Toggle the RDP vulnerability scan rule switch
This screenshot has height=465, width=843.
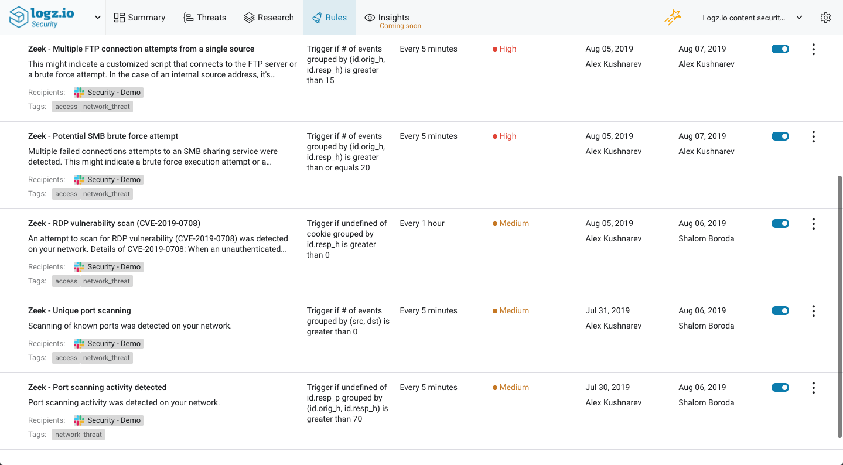click(780, 224)
